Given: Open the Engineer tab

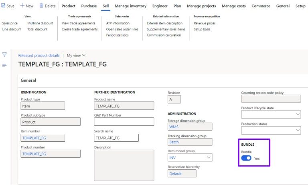Looking at the screenshot, I should click(x=160, y=6).
